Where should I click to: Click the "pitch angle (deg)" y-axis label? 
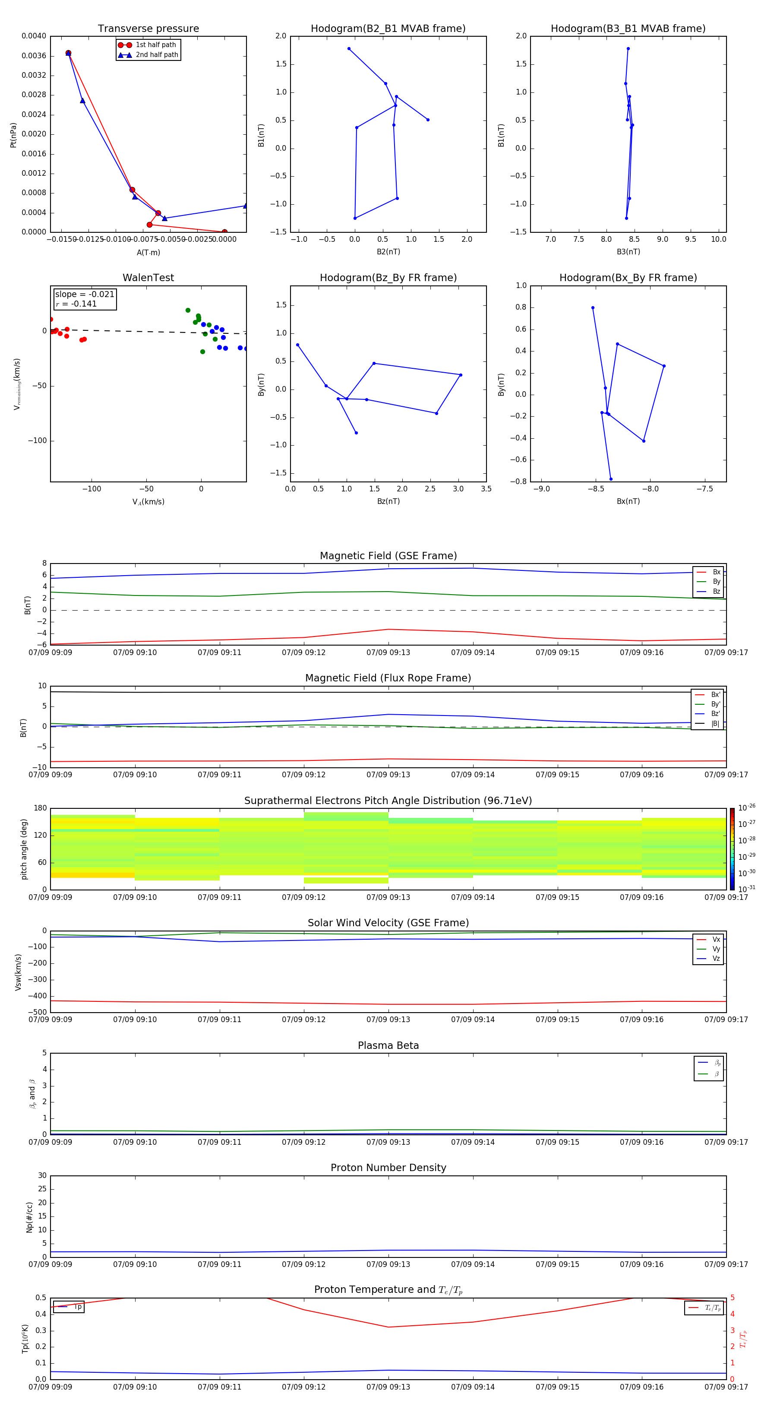click(x=24, y=849)
